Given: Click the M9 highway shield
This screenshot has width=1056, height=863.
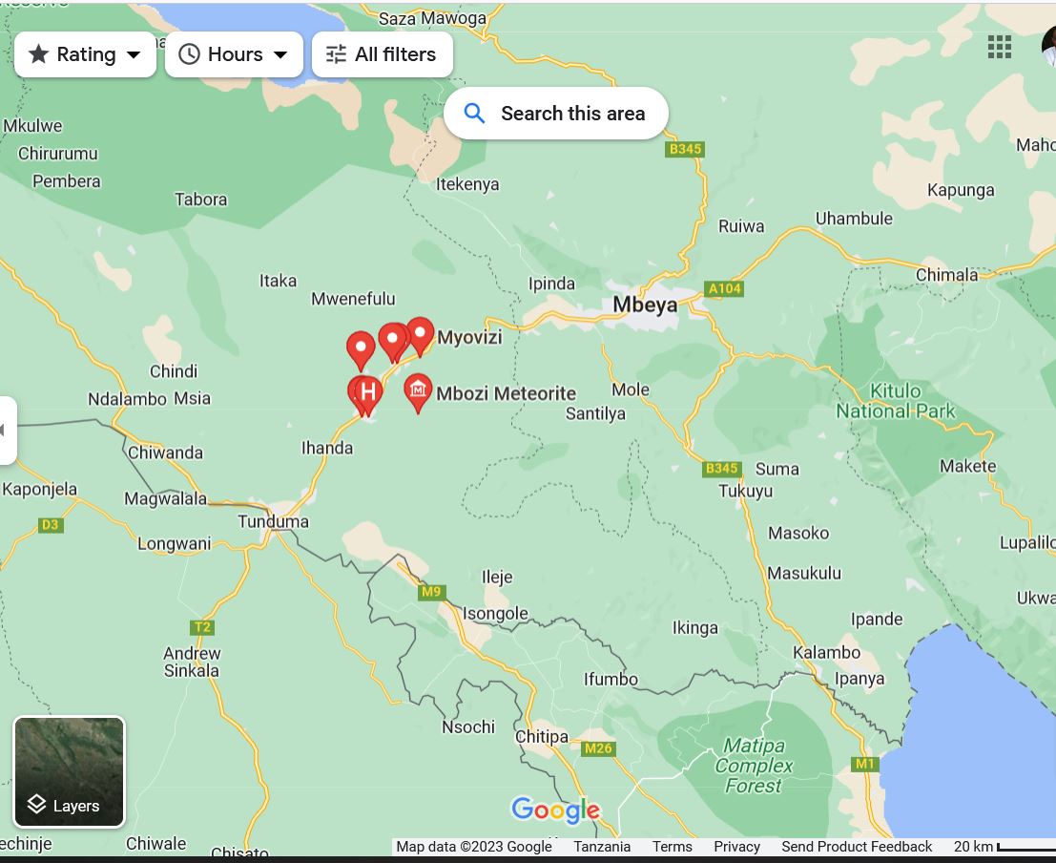Looking at the screenshot, I should pyautogui.click(x=431, y=592).
